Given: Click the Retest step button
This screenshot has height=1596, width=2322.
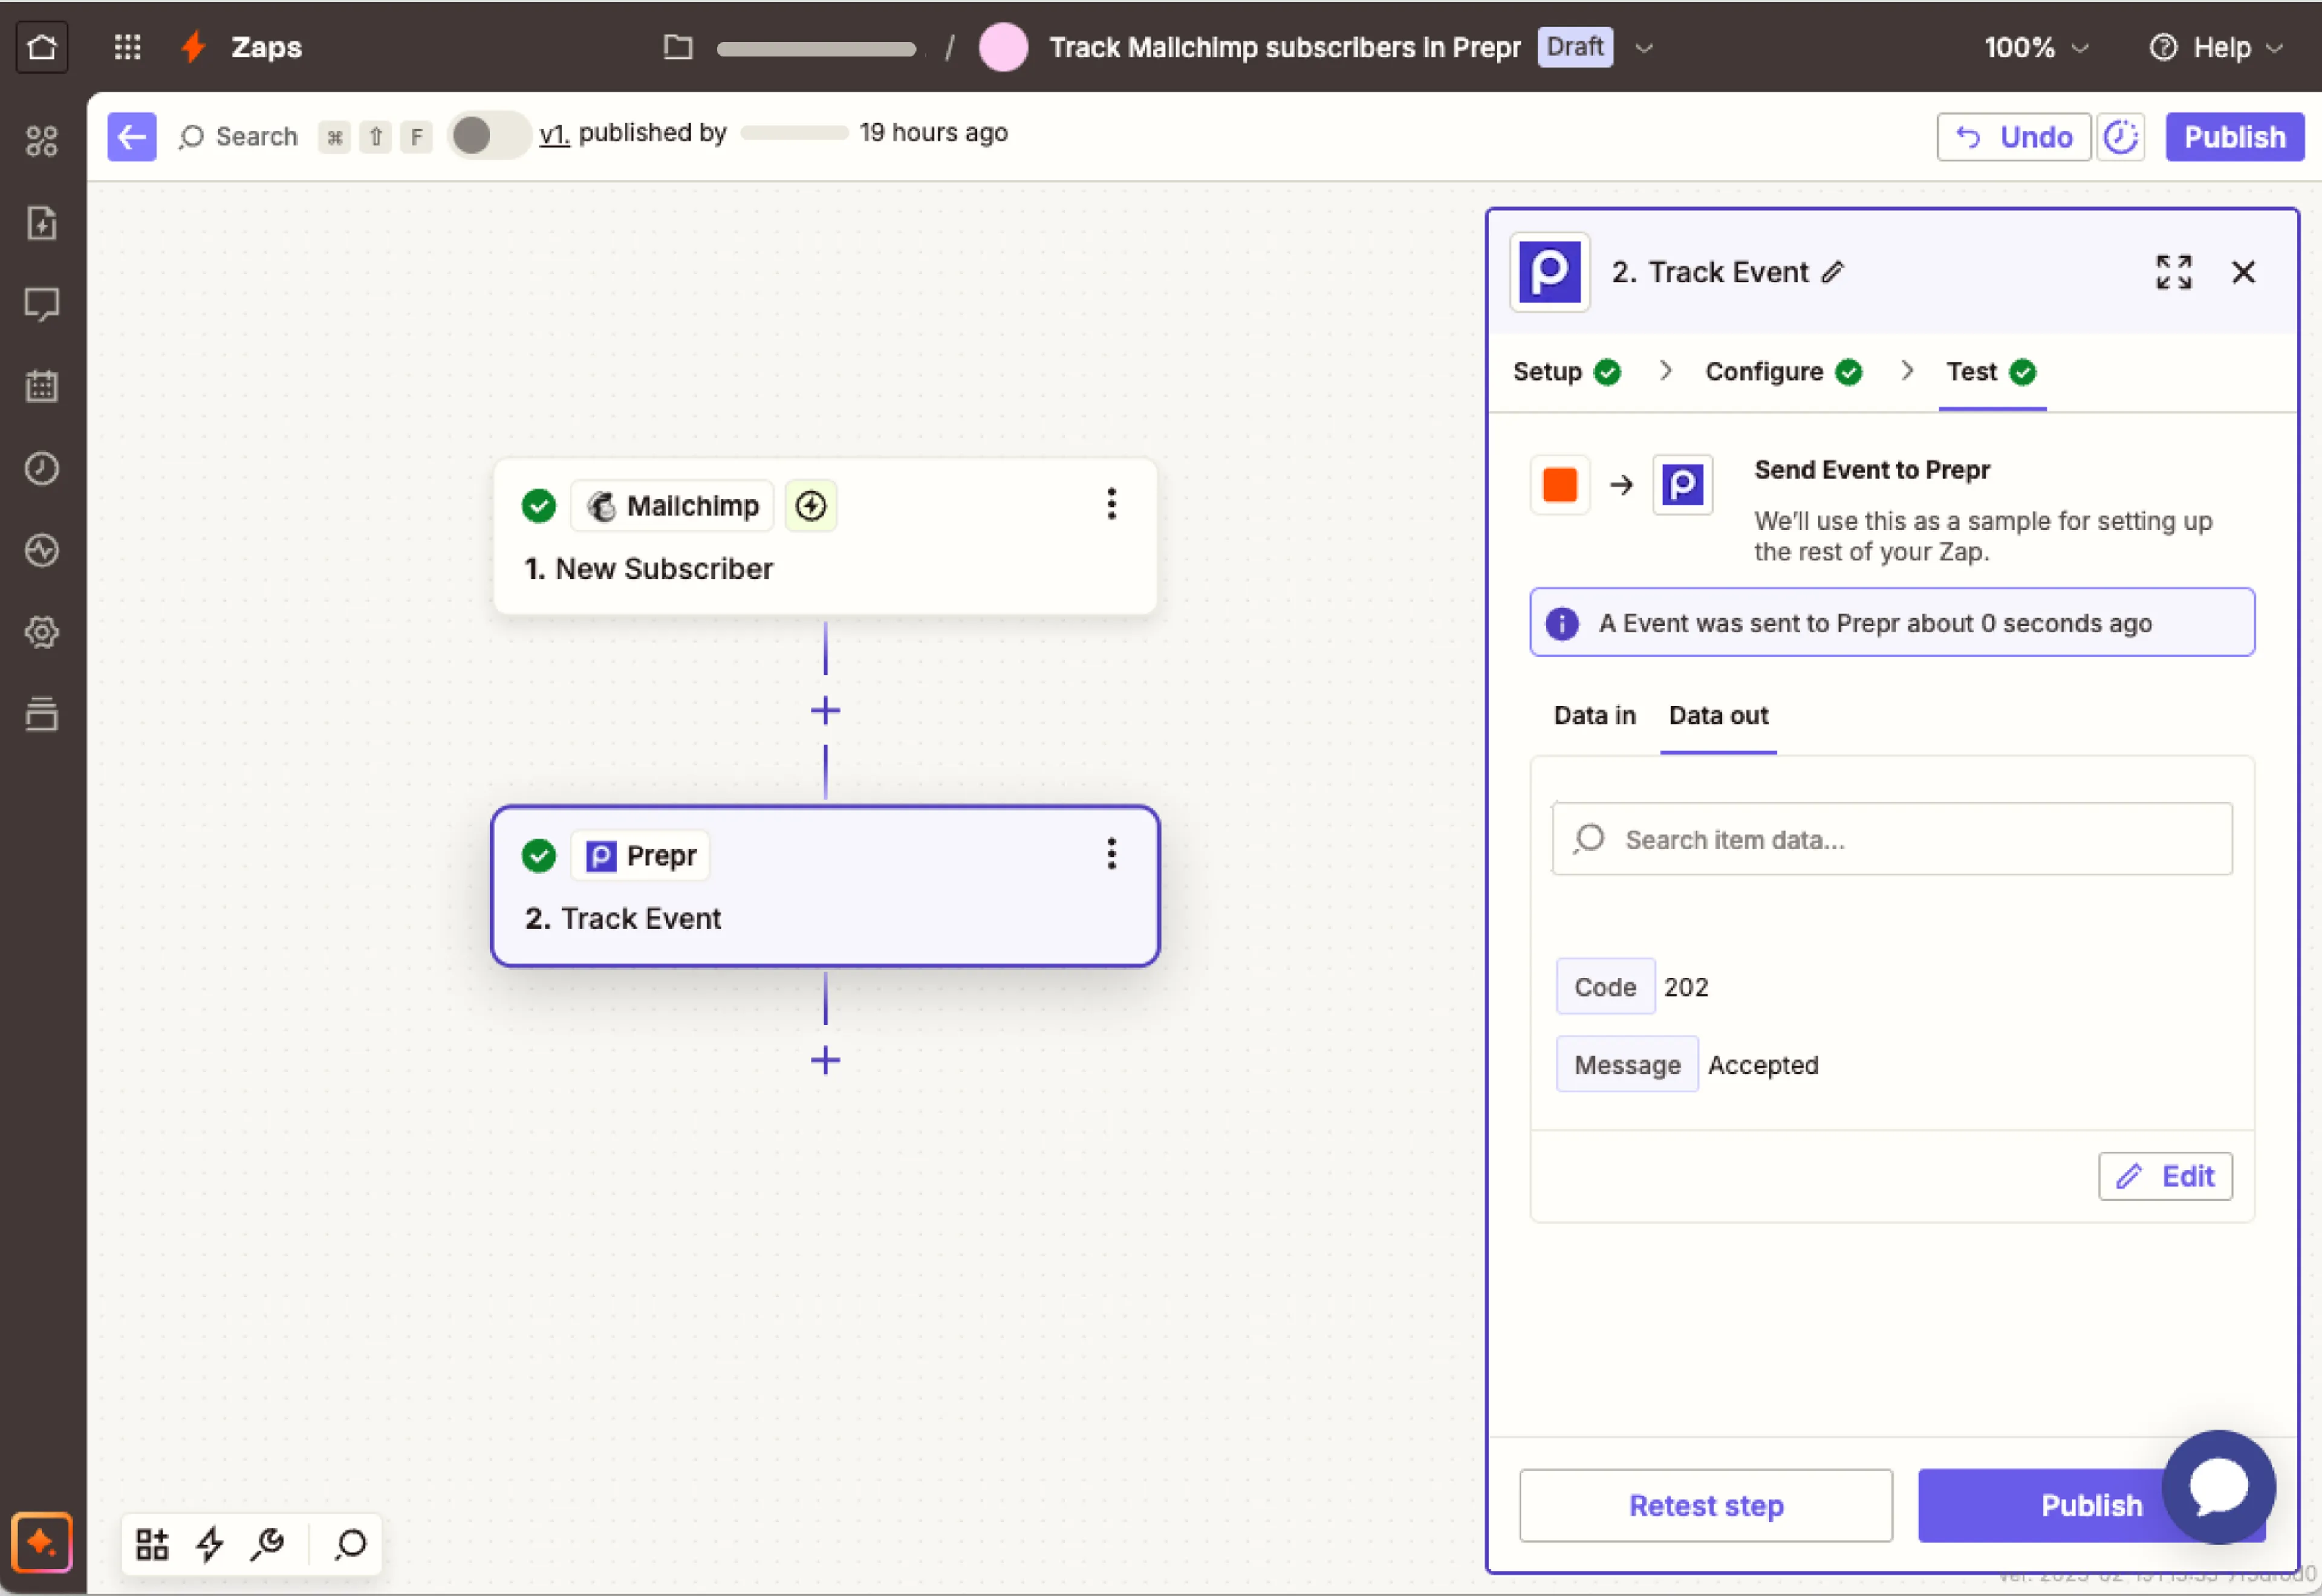Looking at the screenshot, I should click(1706, 1505).
